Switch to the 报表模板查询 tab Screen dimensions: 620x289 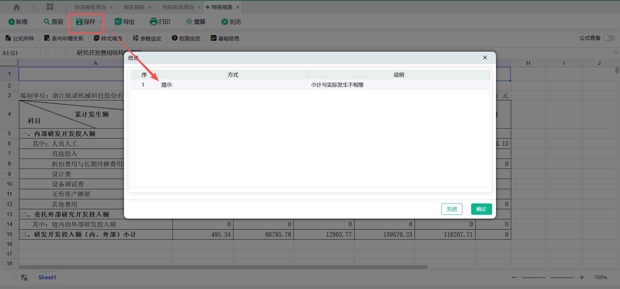click(90, 7)
